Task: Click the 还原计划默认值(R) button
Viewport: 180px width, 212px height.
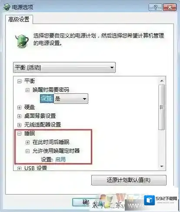Action: point(129,180)
